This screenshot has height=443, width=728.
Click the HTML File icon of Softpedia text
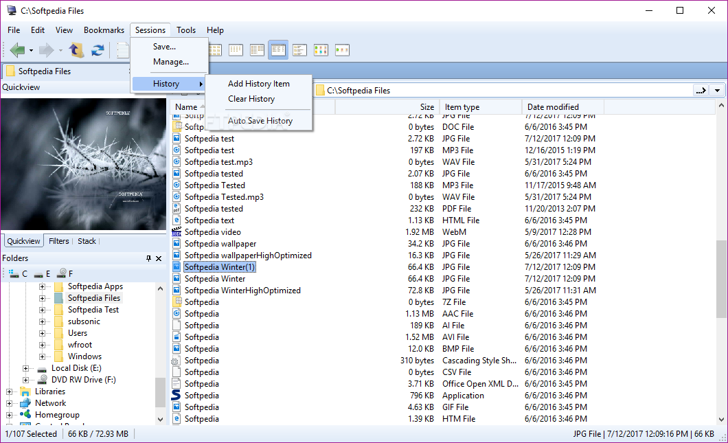point(177,220)
